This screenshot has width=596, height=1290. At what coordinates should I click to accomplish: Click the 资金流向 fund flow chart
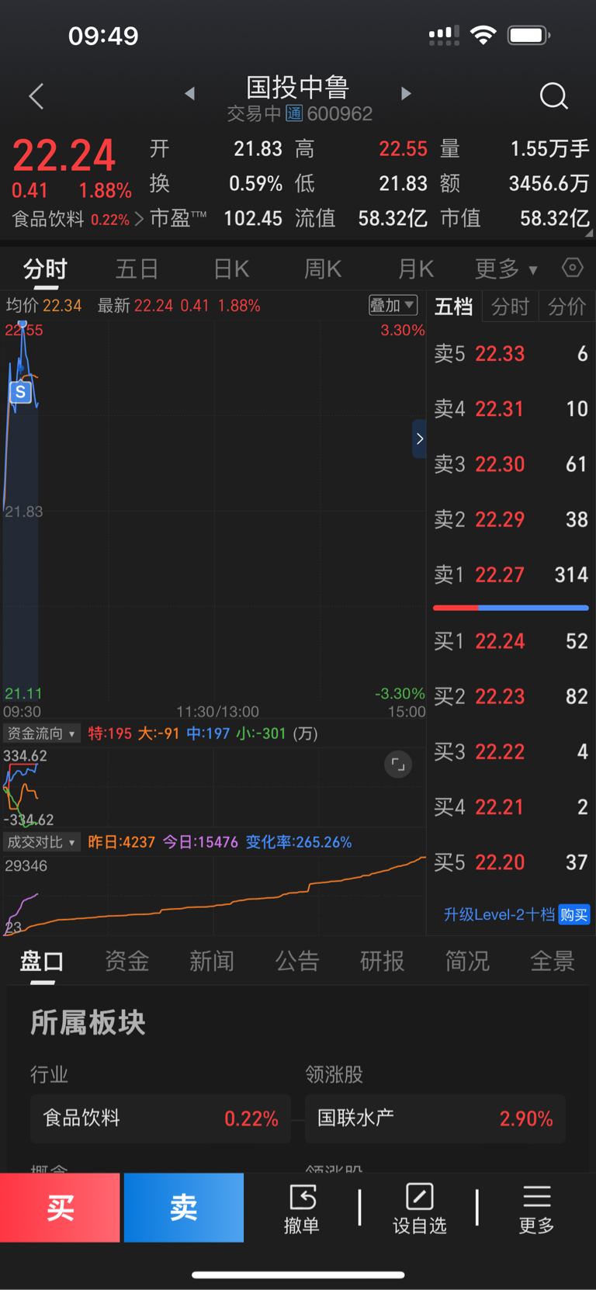pos(214,786)
